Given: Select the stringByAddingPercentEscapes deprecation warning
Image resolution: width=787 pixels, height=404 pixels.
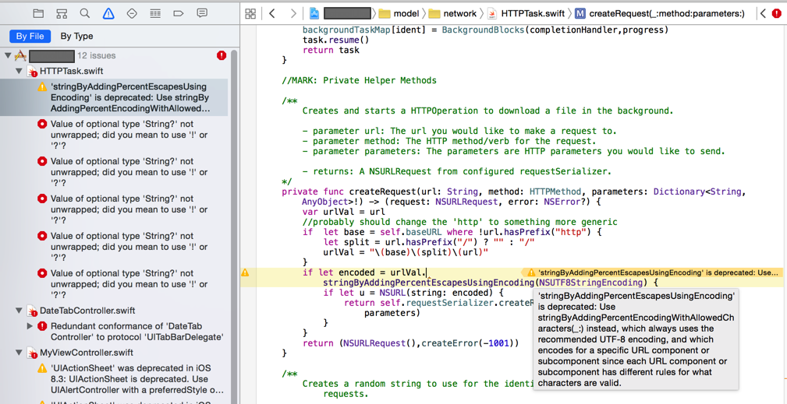Looking at the screenshot, I should 115,97.
